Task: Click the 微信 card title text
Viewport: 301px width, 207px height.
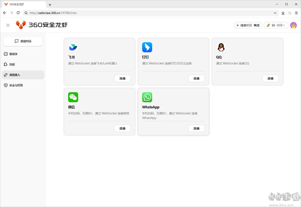Action: [71, 107]
